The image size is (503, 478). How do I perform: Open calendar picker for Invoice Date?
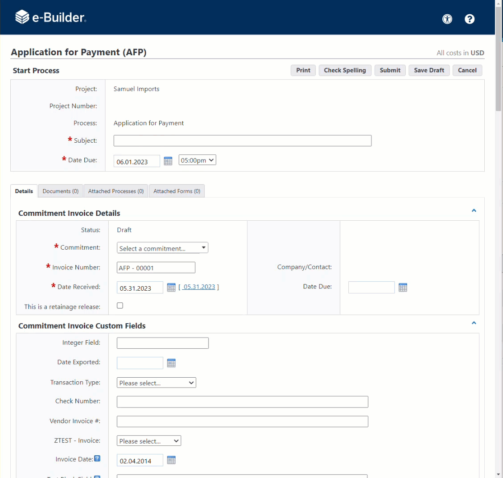point(171,460)
